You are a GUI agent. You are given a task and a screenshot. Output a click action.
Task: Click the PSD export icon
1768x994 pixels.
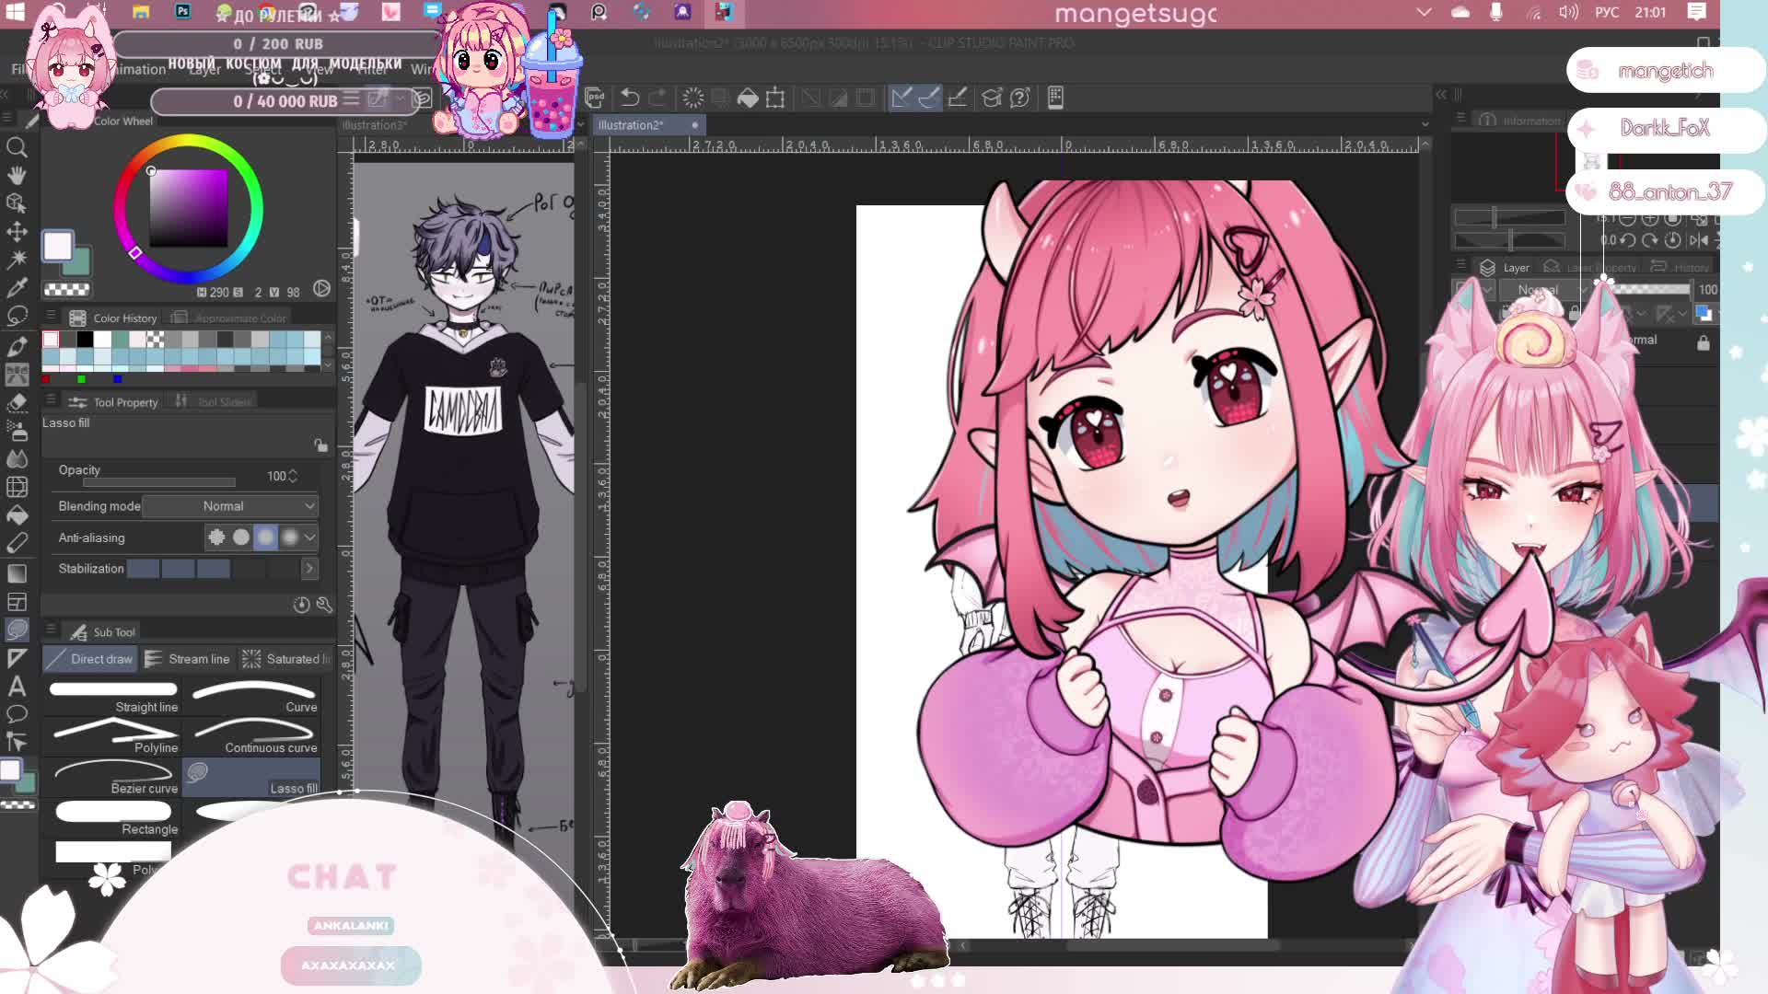click(595, 98)
